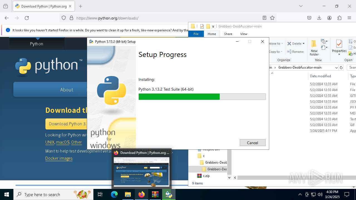Open File menu in File Explorer
356x200 pixels.
(196, 34)
